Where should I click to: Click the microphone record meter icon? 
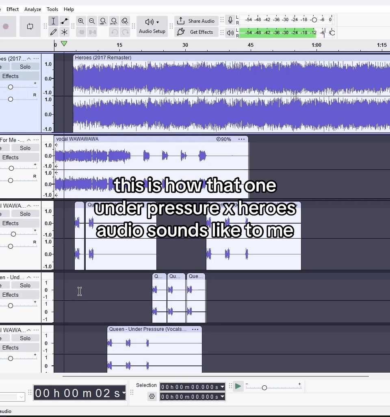pos(230,20)
